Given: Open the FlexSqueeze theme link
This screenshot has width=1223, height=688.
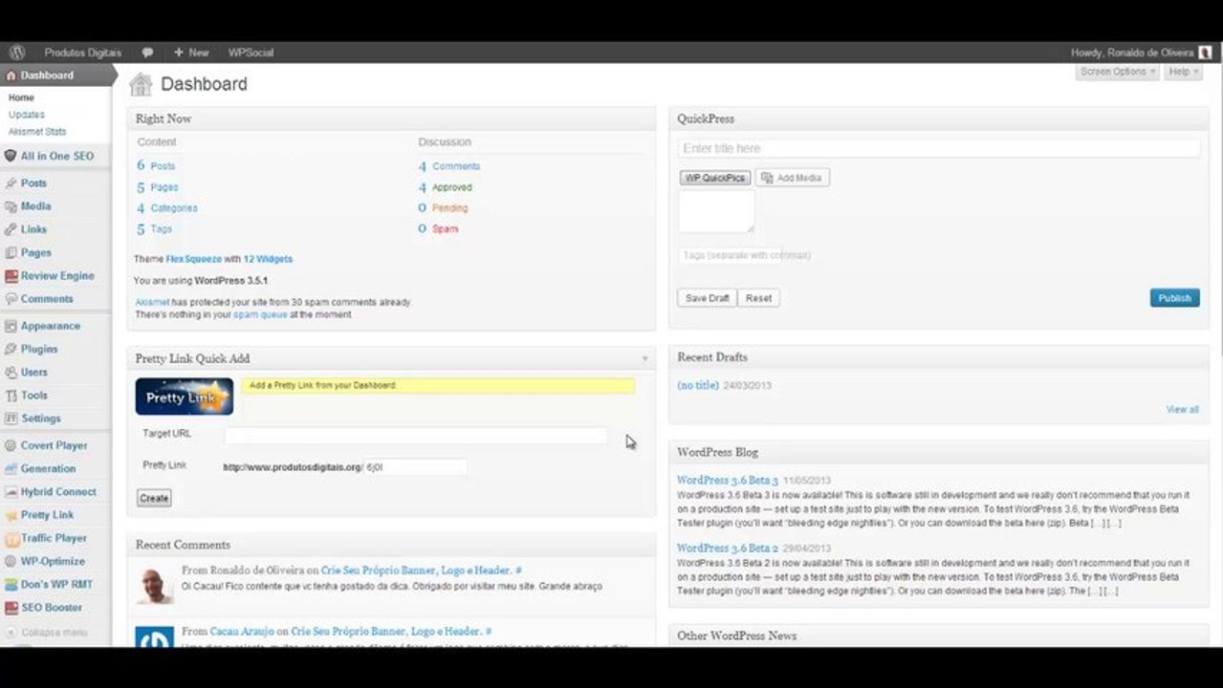Looking at the screenshot, I should 194,259.
